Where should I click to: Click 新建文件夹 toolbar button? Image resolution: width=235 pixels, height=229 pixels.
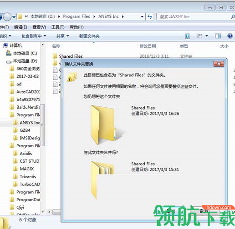click(89, 36)
